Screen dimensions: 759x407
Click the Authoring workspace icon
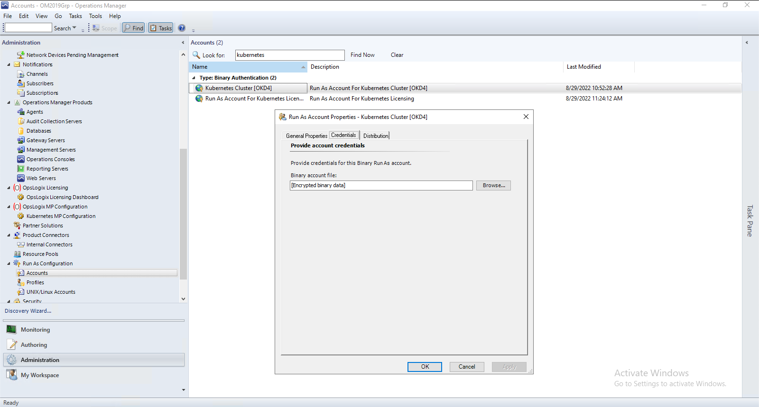(11, 344)
